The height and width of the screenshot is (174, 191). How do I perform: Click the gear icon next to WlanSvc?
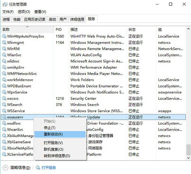(x=4, y=55)
